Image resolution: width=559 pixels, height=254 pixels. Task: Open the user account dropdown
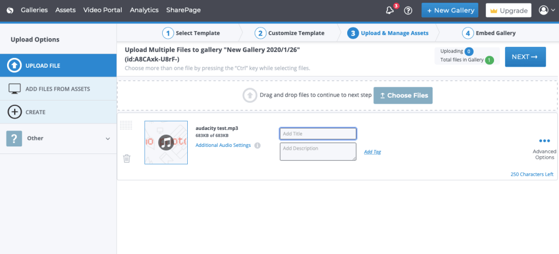click(547, 10)
